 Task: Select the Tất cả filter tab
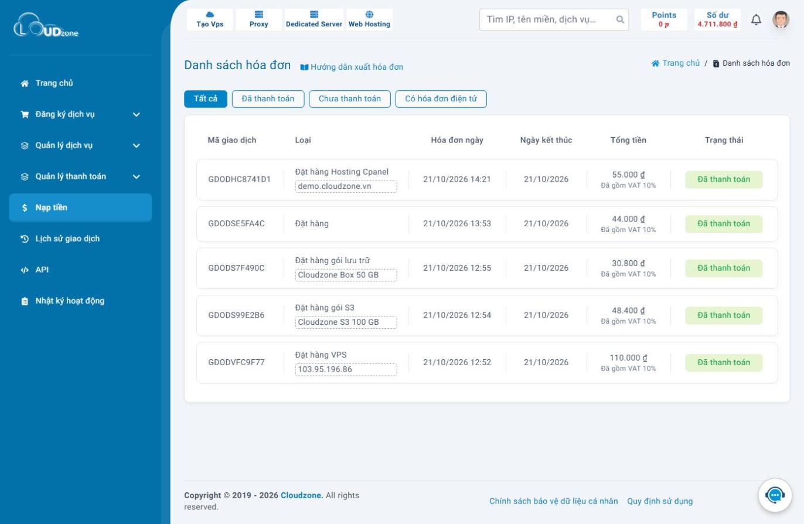(206, 98)
